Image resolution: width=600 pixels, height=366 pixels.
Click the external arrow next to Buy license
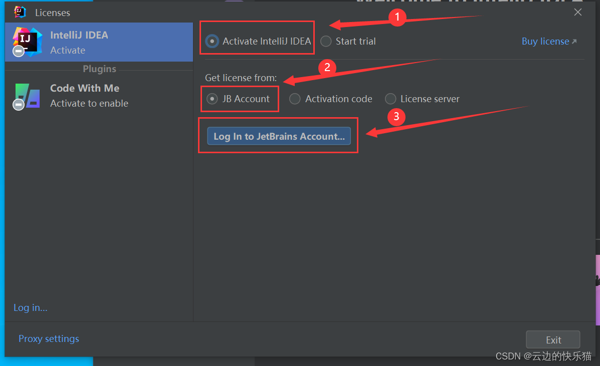pos(574,41)
